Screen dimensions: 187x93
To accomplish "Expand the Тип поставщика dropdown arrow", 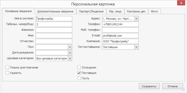I will pos(136,47).
